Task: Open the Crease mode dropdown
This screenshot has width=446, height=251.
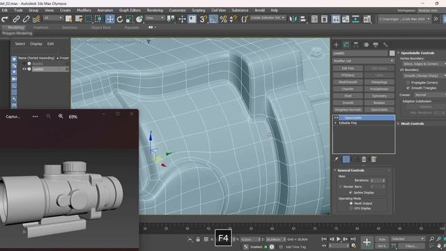Action: [x=429, y=95]
